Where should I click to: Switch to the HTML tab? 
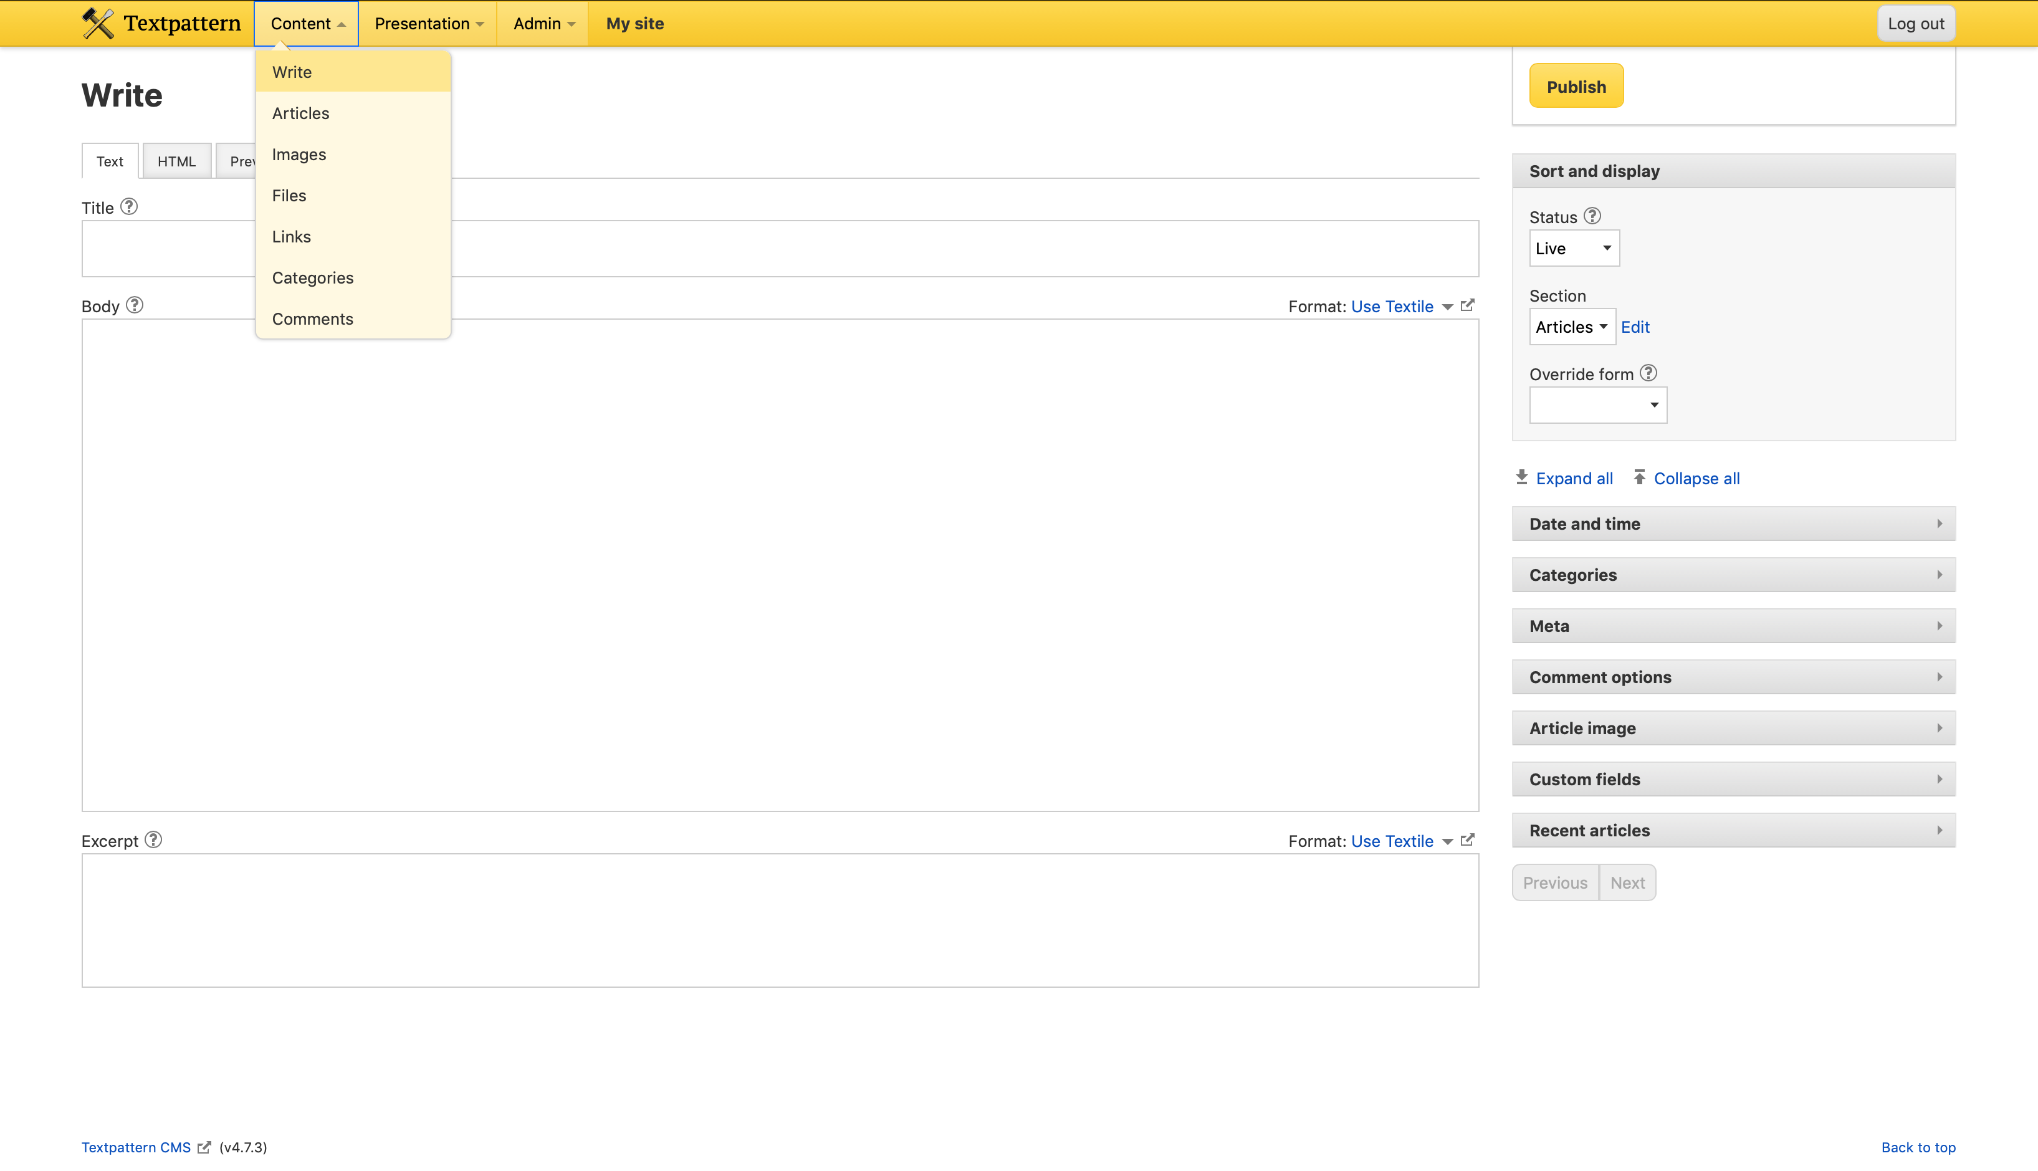point(176,161)
